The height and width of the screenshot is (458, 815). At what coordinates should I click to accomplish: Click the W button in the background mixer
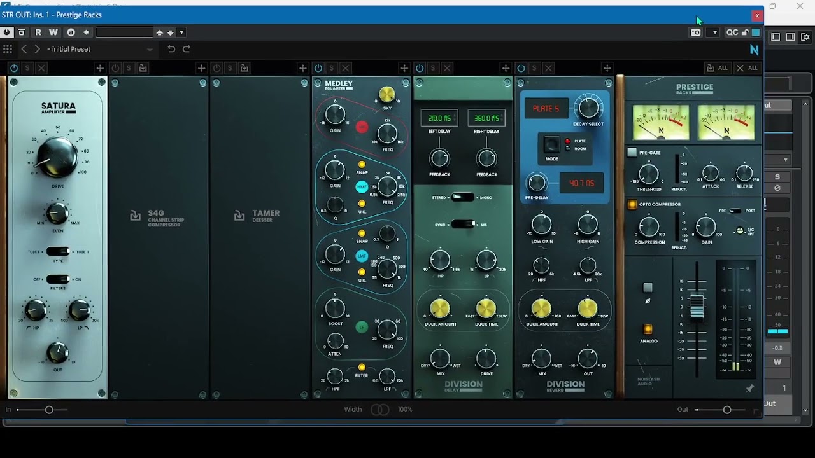coord(777,363)
